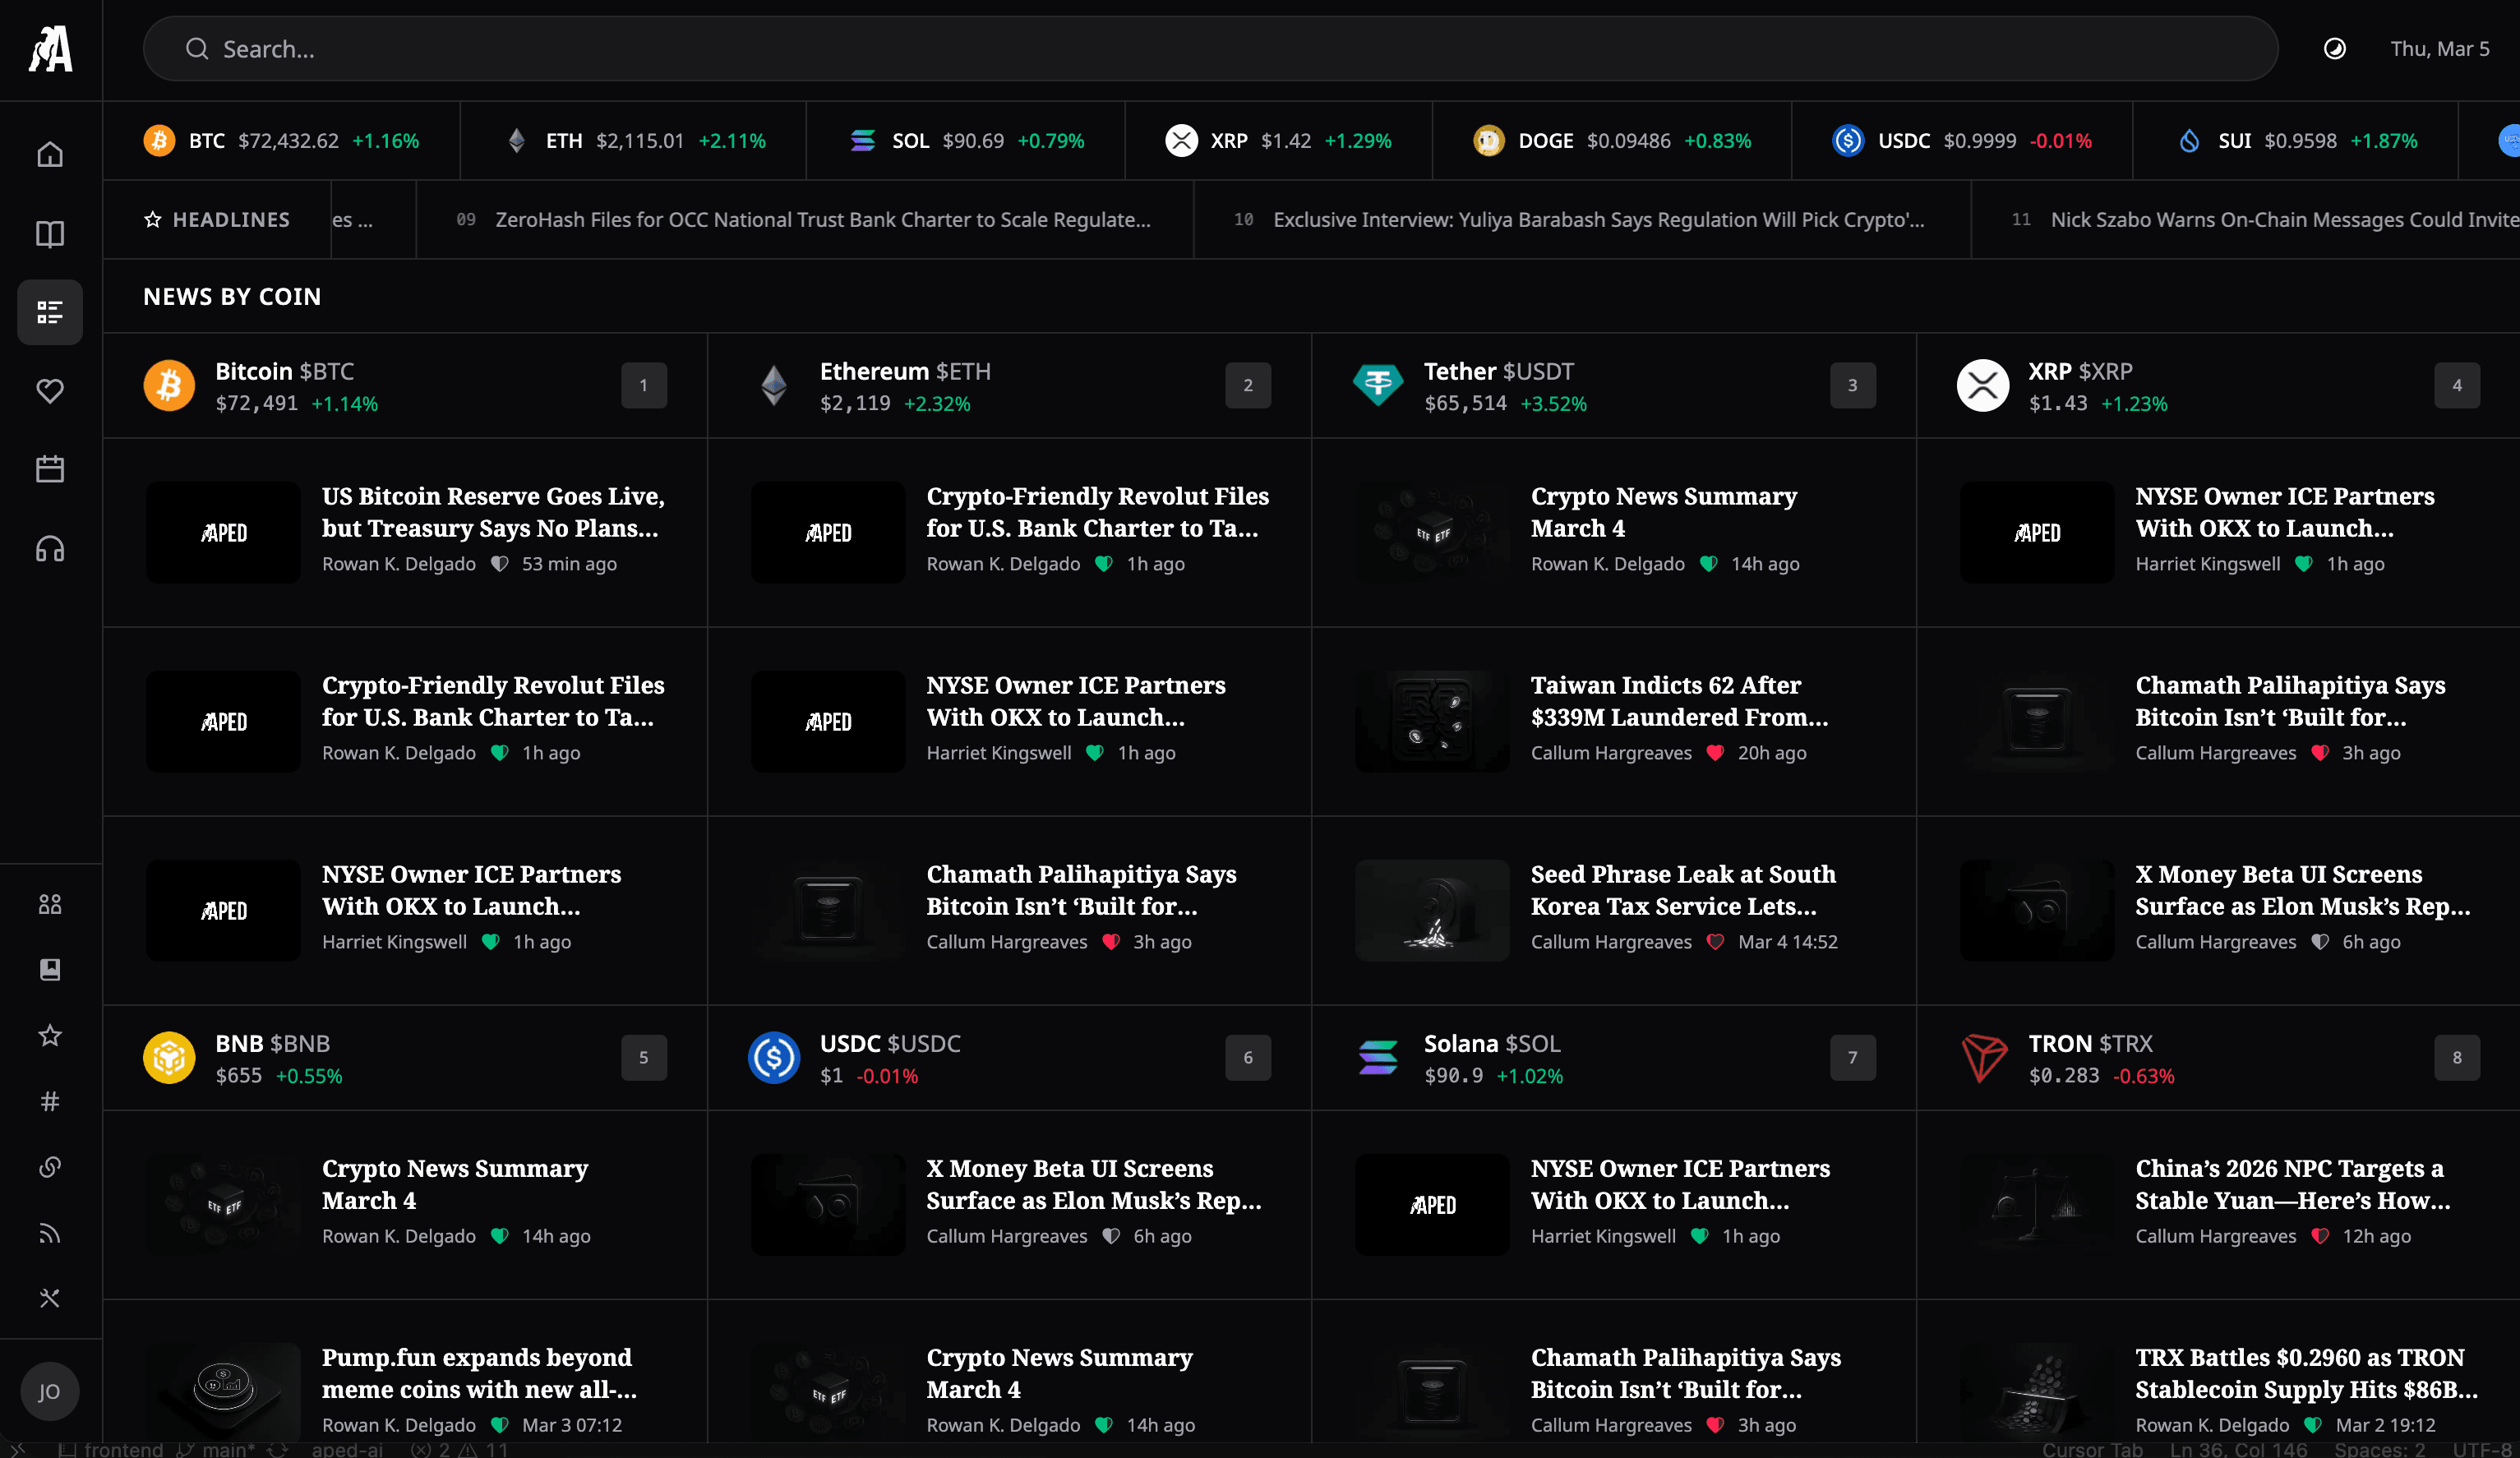Open the heart favorites sidebar icon

(50, 390)
